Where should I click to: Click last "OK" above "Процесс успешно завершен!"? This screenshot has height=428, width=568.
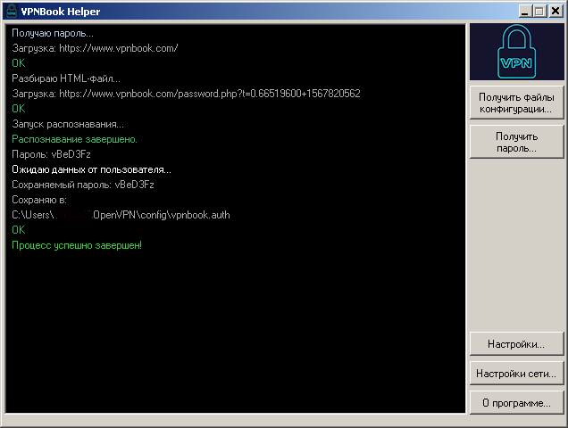[x=19, y=230]
